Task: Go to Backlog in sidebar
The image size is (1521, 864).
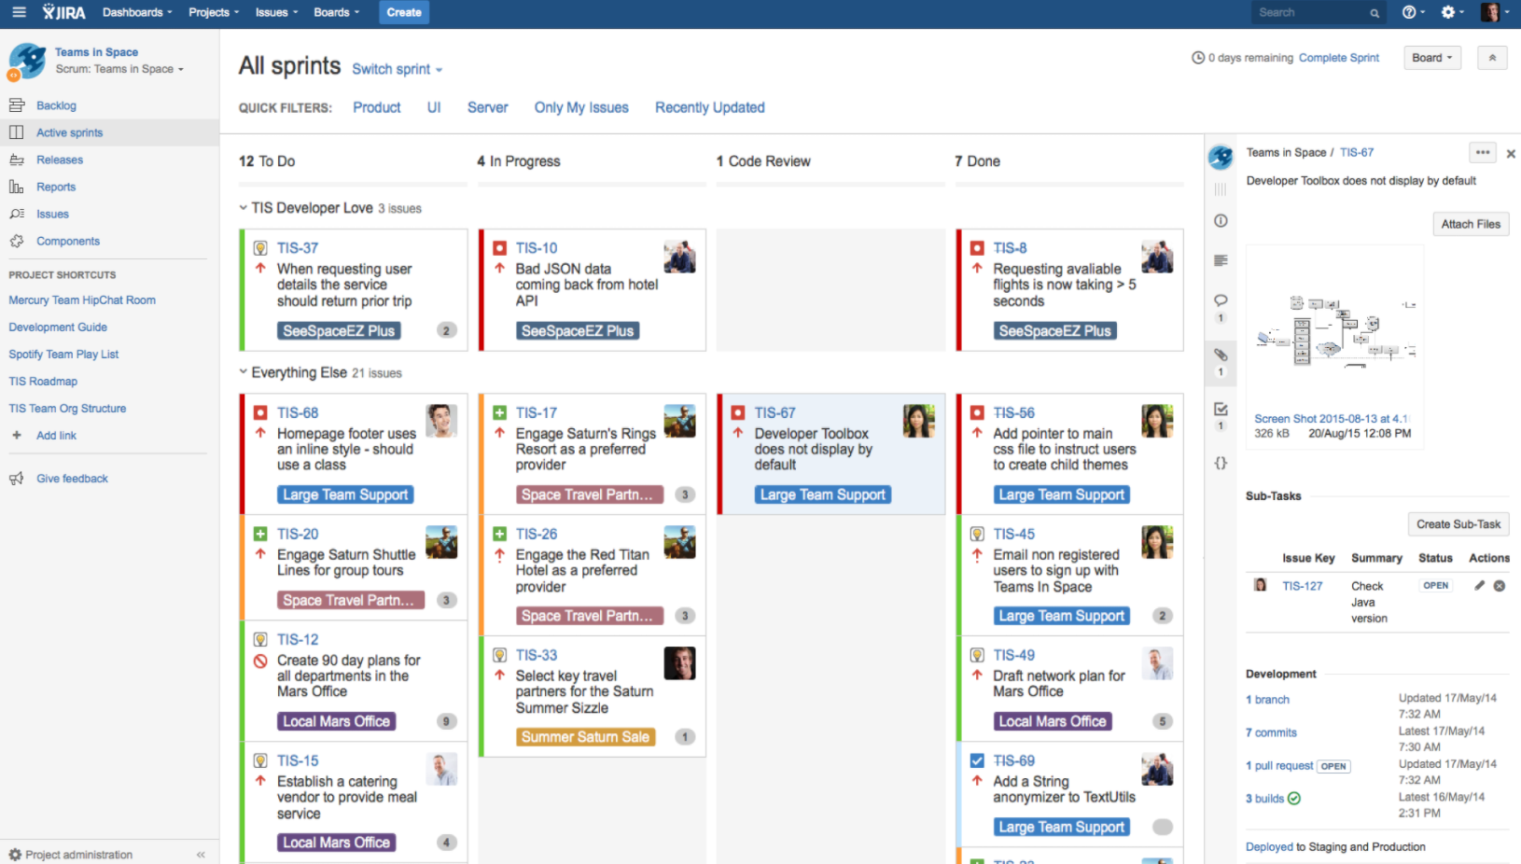Action: tap(56, 105)
